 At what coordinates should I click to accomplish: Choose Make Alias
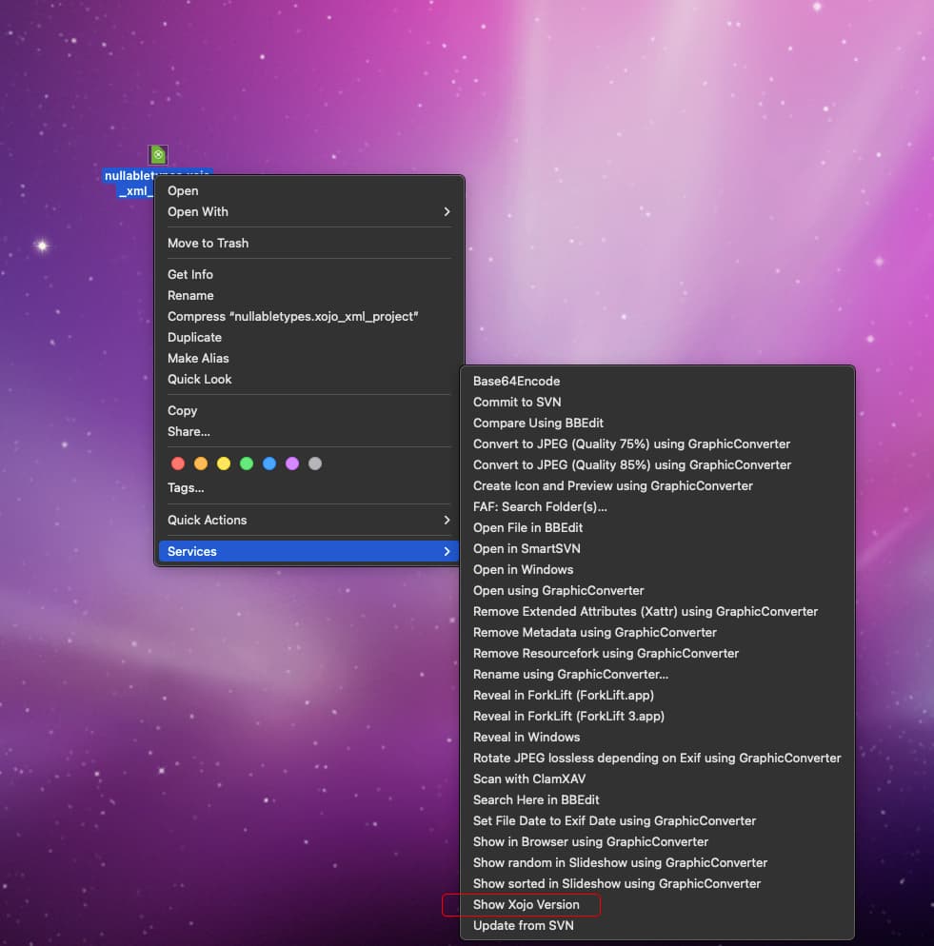tap(308, 359)
